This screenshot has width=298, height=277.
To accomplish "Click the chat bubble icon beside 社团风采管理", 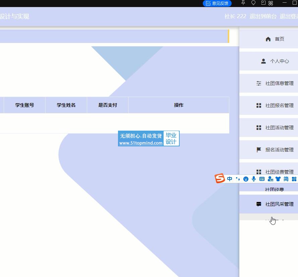I will coord(259,204).
